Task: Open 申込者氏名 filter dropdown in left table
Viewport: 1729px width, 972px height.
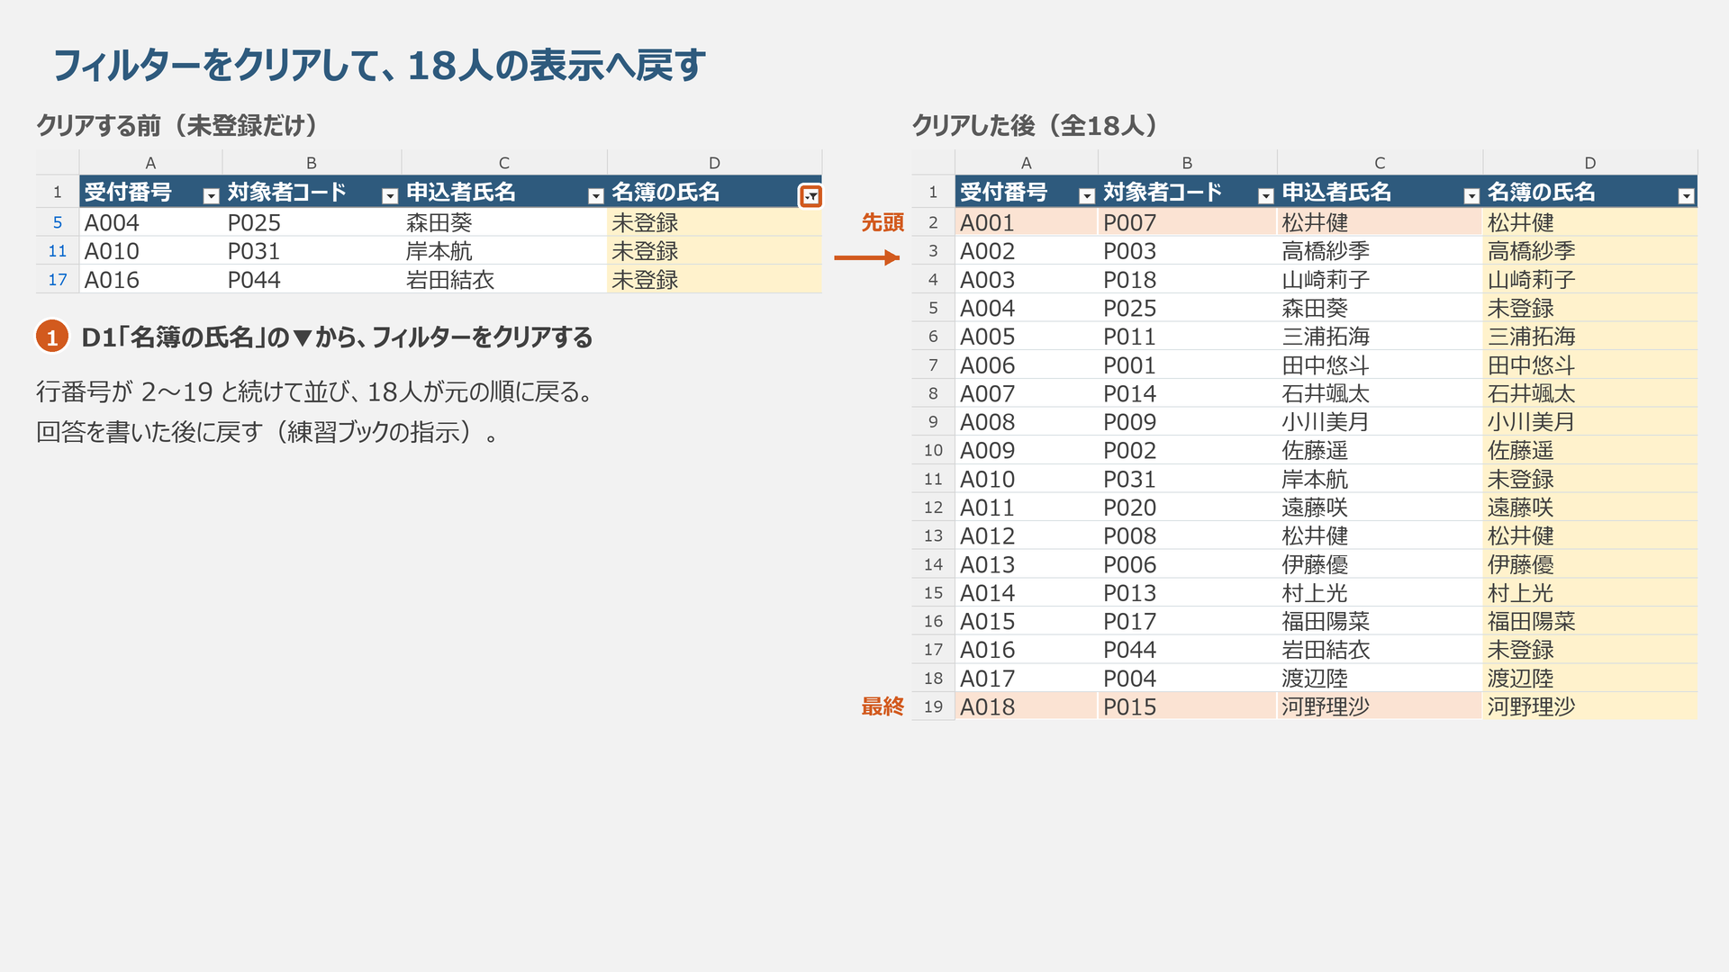Action: [x=595, y=196]
